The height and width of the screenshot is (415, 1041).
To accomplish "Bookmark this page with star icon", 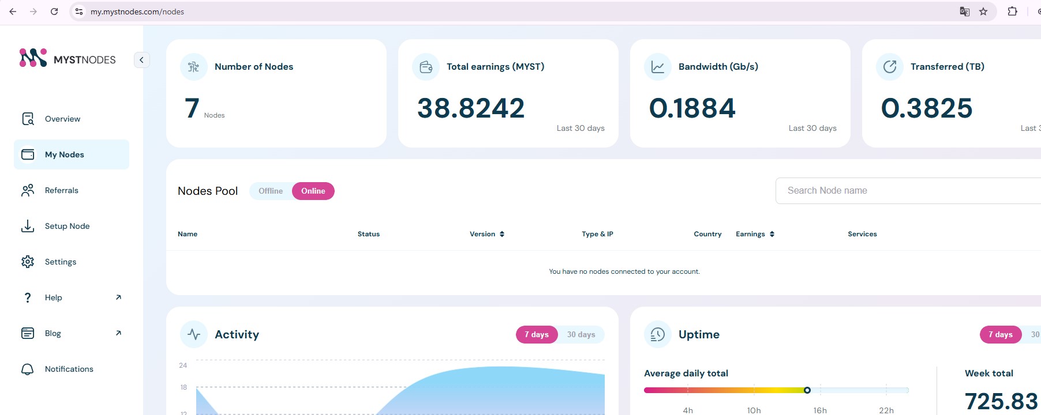I will (x=983, y=12).
